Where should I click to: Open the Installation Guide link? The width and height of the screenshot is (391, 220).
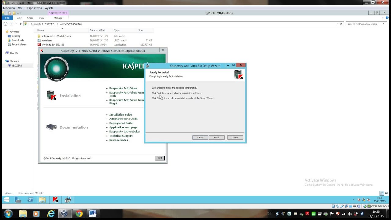pyautogui.click(x=121, y=115)
